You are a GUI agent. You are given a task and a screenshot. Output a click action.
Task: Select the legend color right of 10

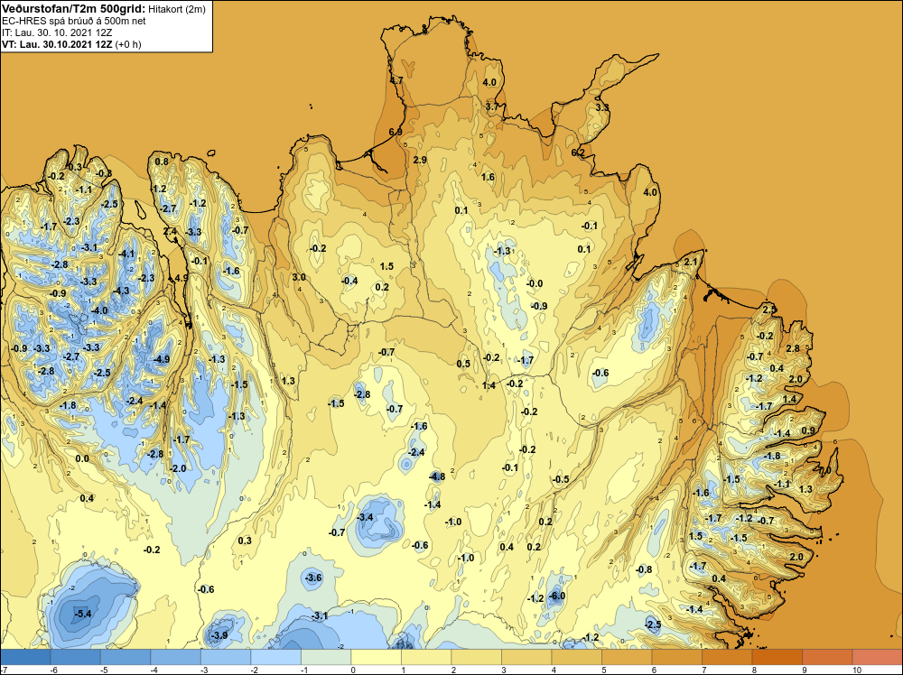click(x=877, y=657)
